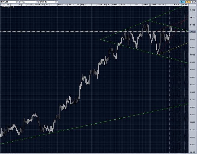This screenshot has height=154, width=197.
Task: Click the 1.2900 price axis label
Action: pos(193,115)
